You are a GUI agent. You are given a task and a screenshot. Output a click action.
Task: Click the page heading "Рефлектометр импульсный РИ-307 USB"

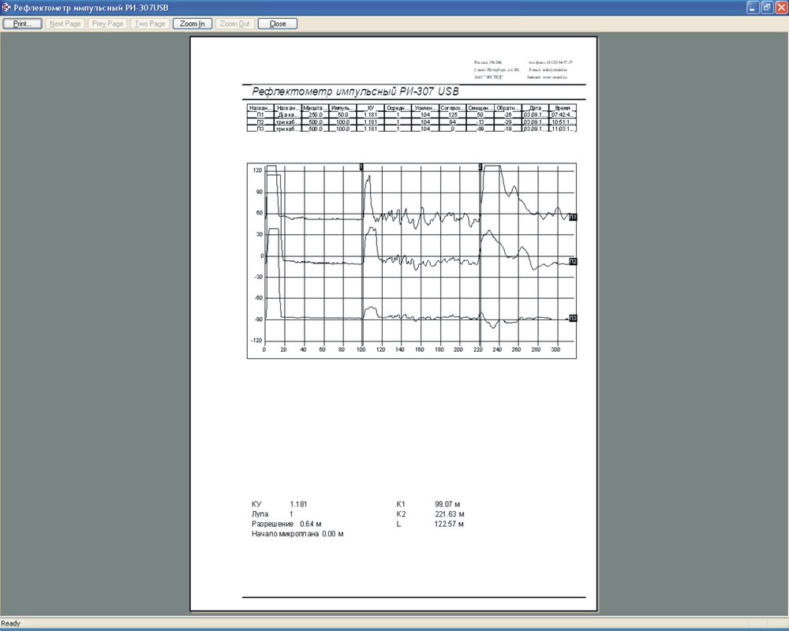click(x=355, y=91)
